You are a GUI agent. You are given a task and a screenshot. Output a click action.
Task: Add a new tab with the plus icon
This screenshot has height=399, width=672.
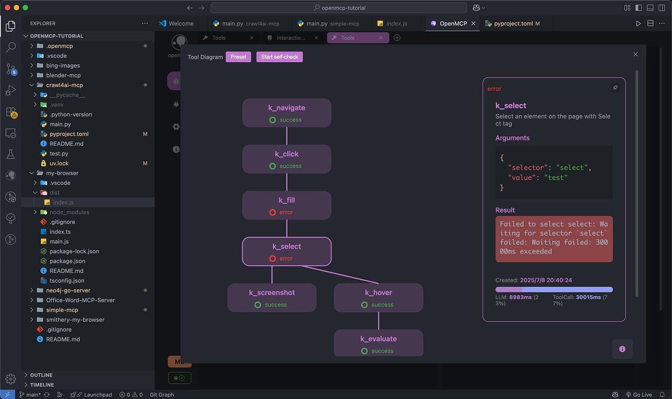pyautogui.click(x=397, y=38)
